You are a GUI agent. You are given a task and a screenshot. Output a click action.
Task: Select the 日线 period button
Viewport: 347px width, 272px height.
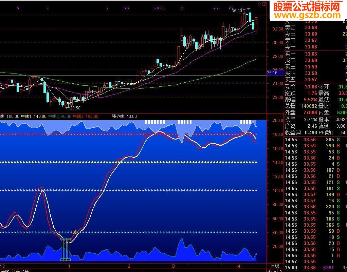tap(275, 266)
